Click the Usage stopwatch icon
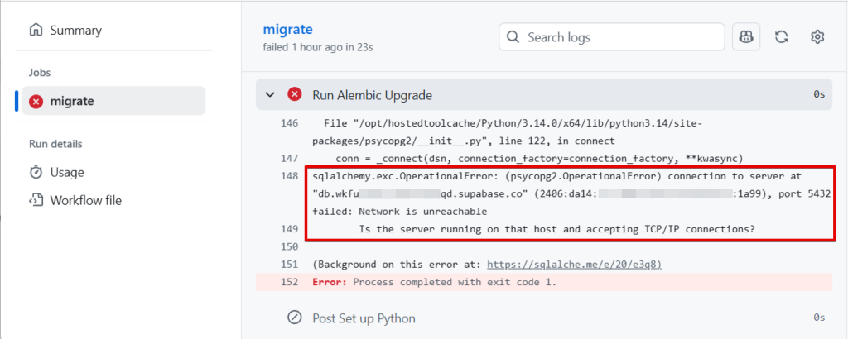 (x=36, y=173)
